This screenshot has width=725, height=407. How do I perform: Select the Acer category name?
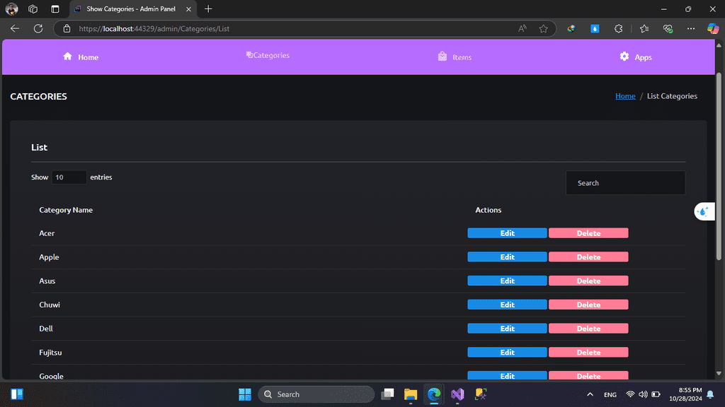point(47,233)
